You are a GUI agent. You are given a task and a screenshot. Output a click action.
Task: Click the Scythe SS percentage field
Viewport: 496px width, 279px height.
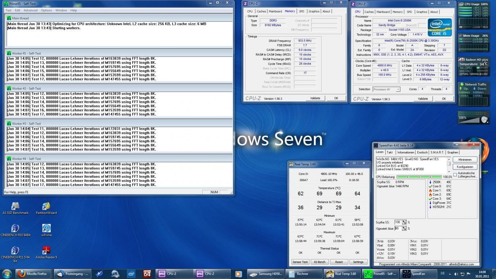pyautogui.click(x=398, y=222)
